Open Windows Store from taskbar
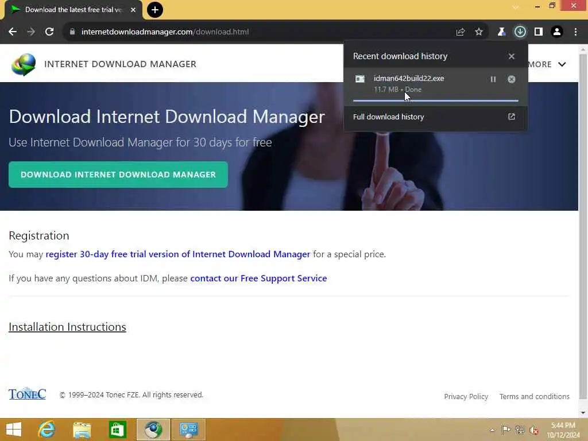The height and width of the screenshot is (441, 588). tap(117, 430)
